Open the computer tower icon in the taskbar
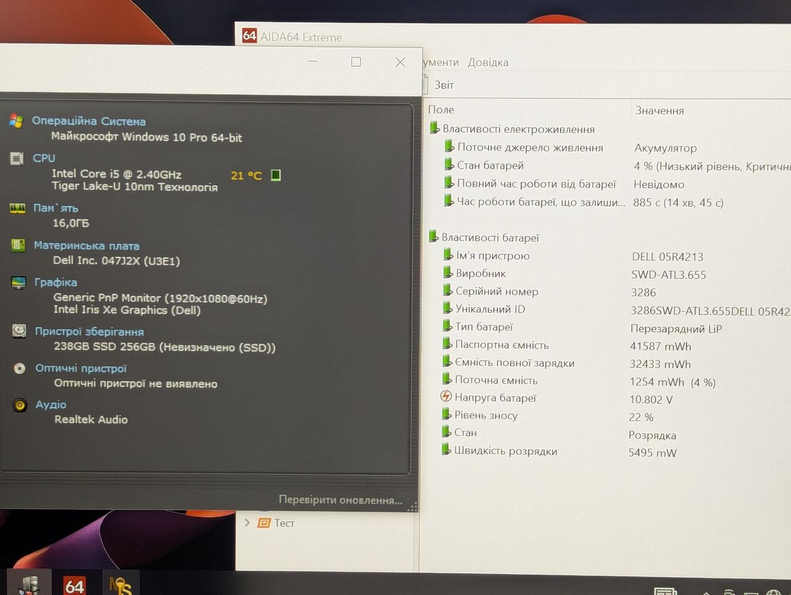The height and width of the screenshot is (595, 791). tap(29, 584)
